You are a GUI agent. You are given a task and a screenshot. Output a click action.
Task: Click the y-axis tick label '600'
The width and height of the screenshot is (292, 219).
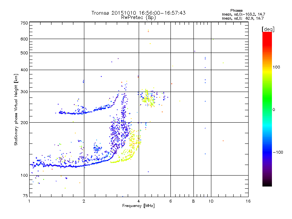24,39
